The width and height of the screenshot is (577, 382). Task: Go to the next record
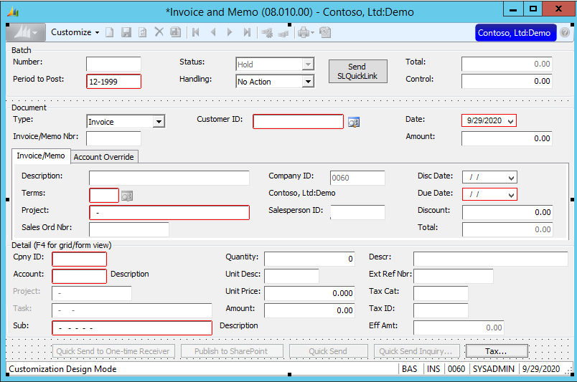pyautogui.click(x=230, y=32)
